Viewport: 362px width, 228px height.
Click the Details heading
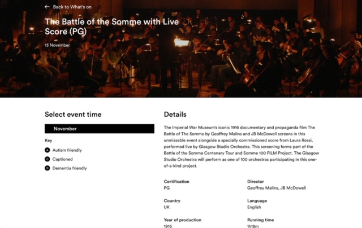tap(175, 115)
